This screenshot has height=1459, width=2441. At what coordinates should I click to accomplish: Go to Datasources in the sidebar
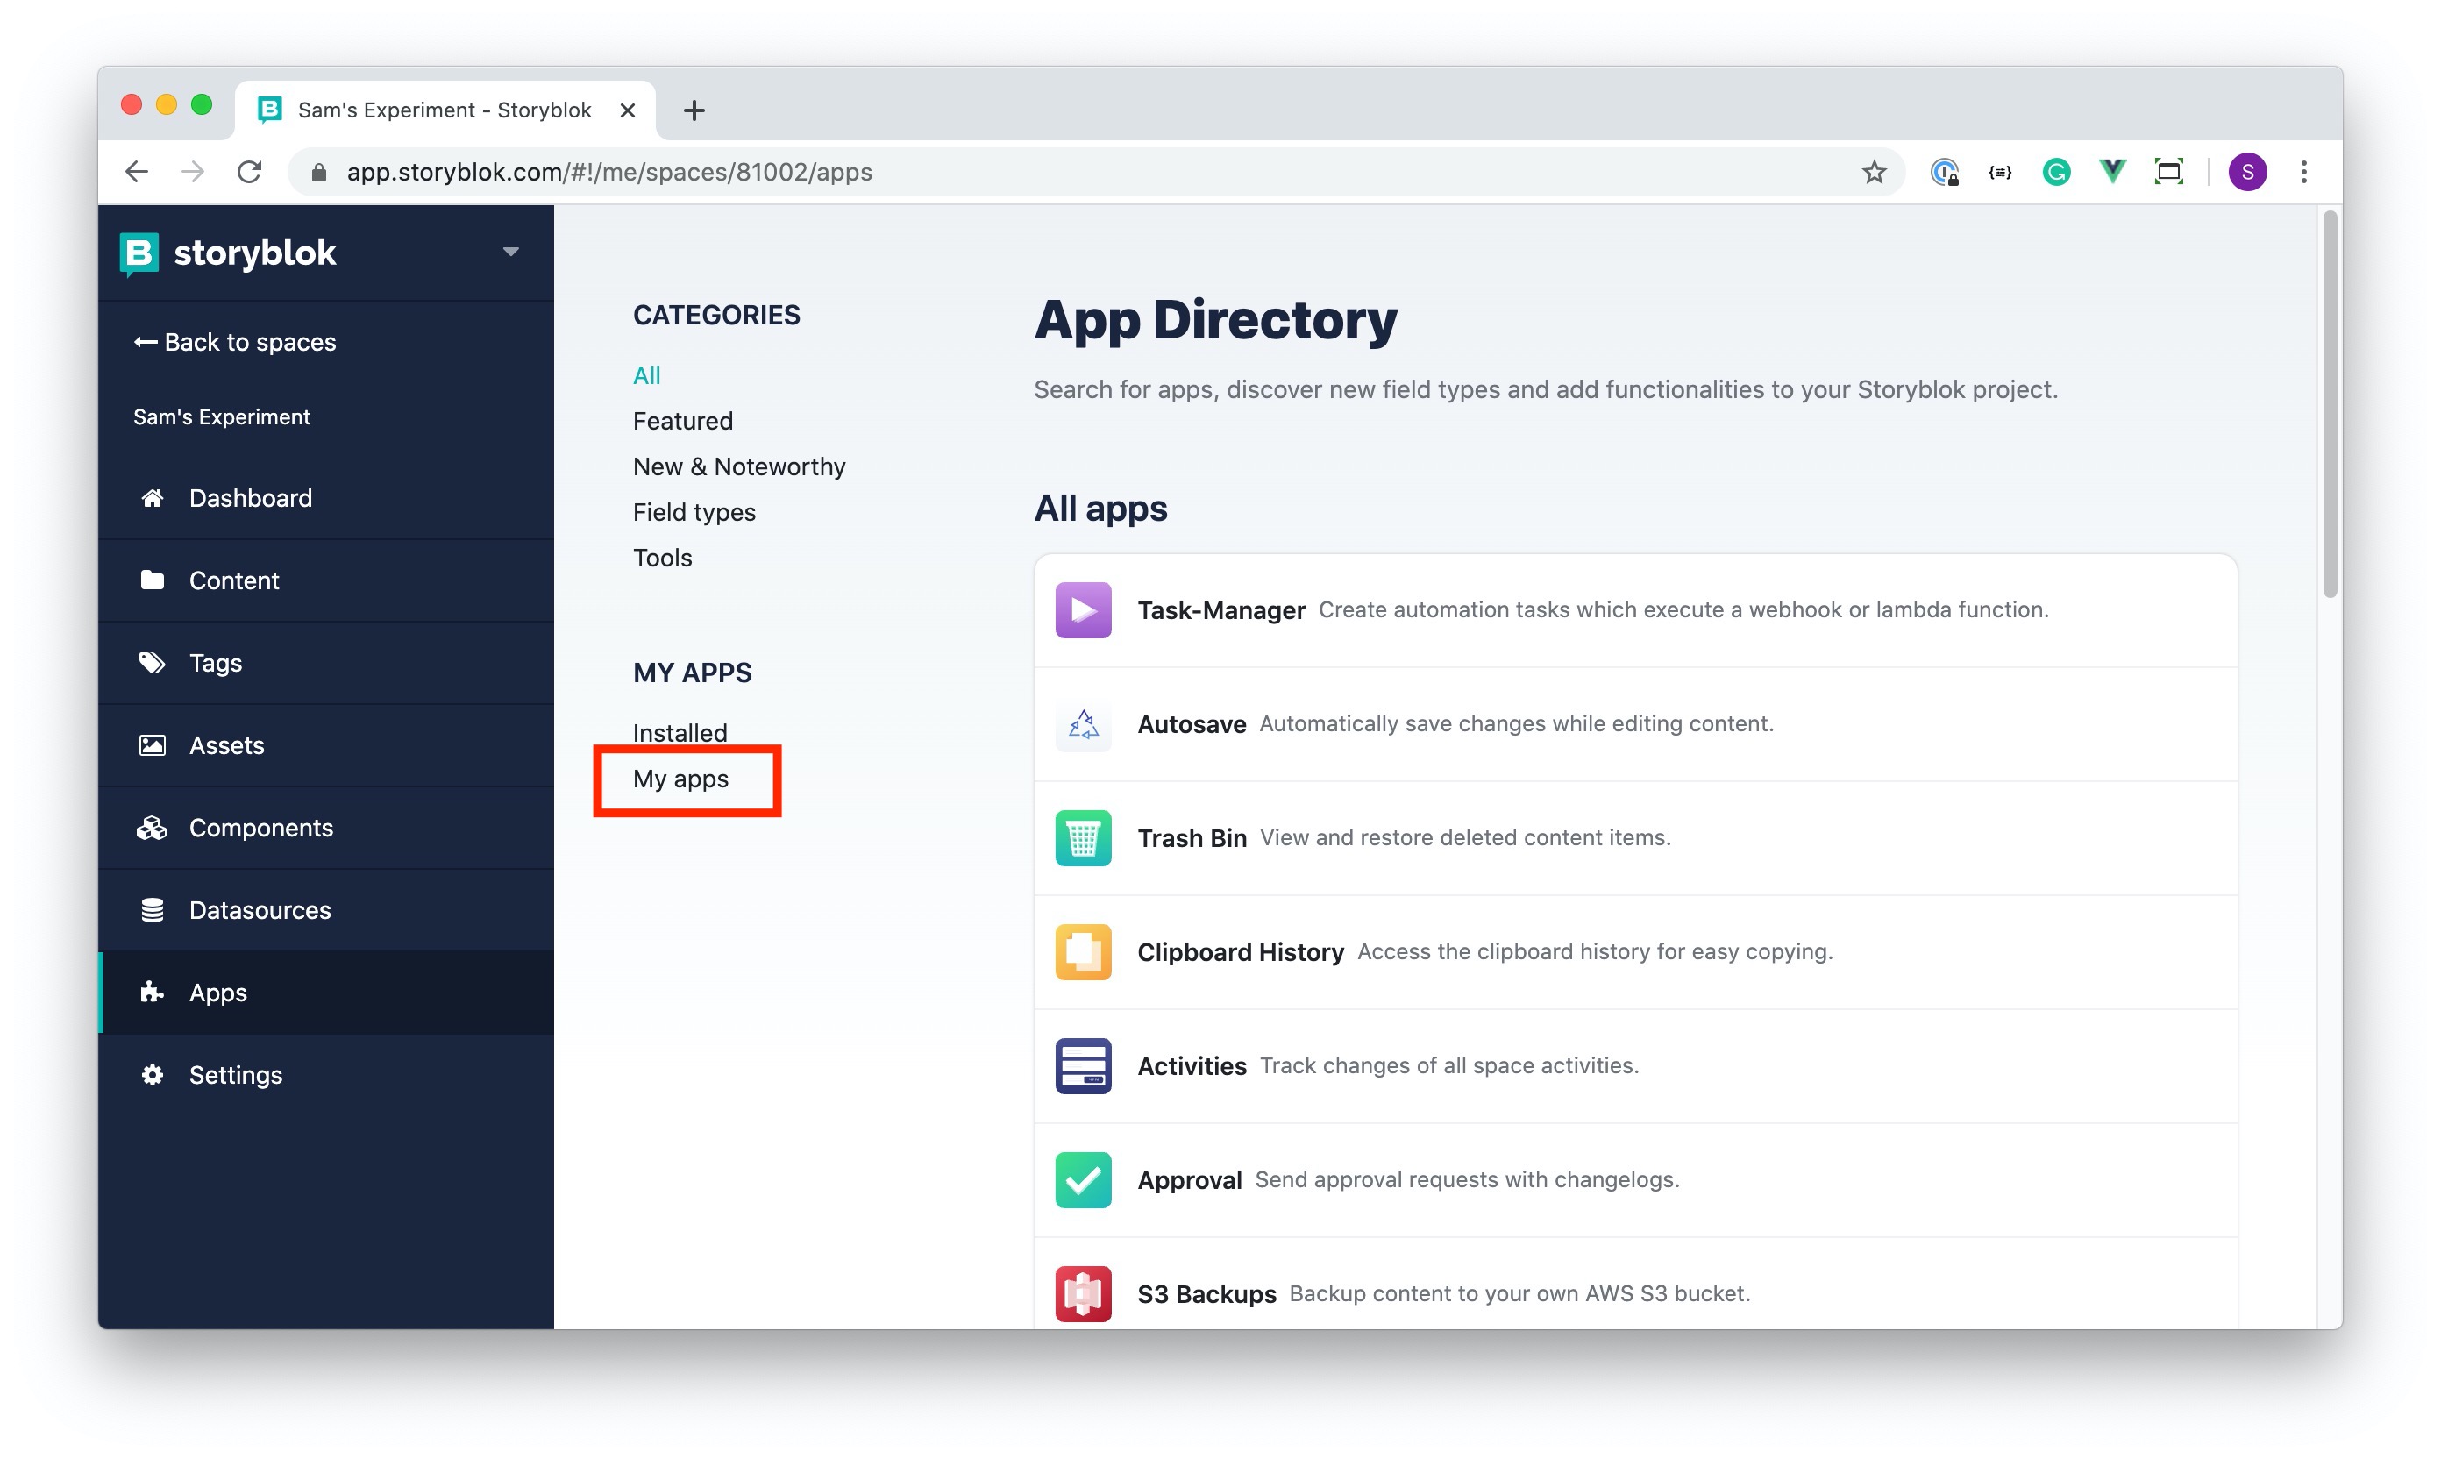point(260,910)
